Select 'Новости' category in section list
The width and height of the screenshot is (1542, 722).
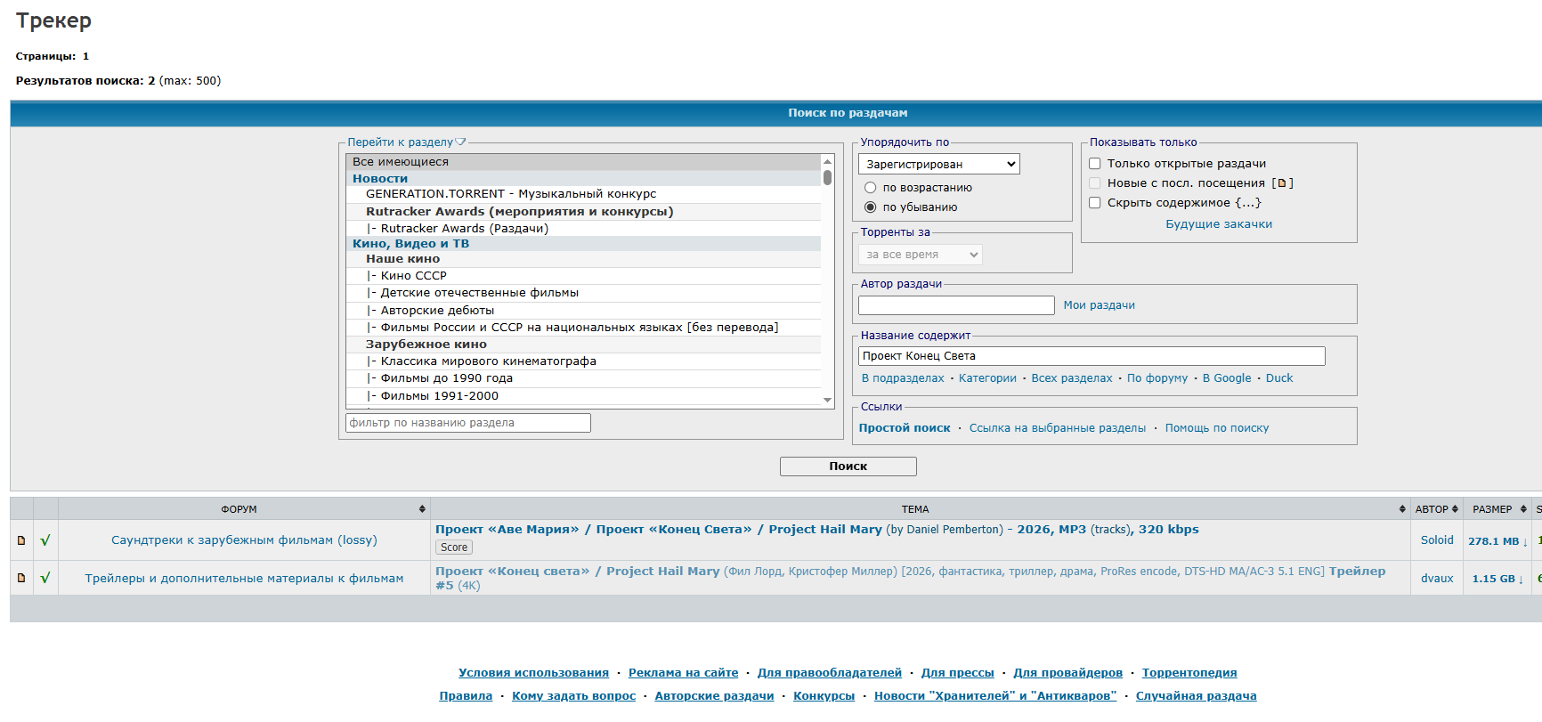pos(583,178)
